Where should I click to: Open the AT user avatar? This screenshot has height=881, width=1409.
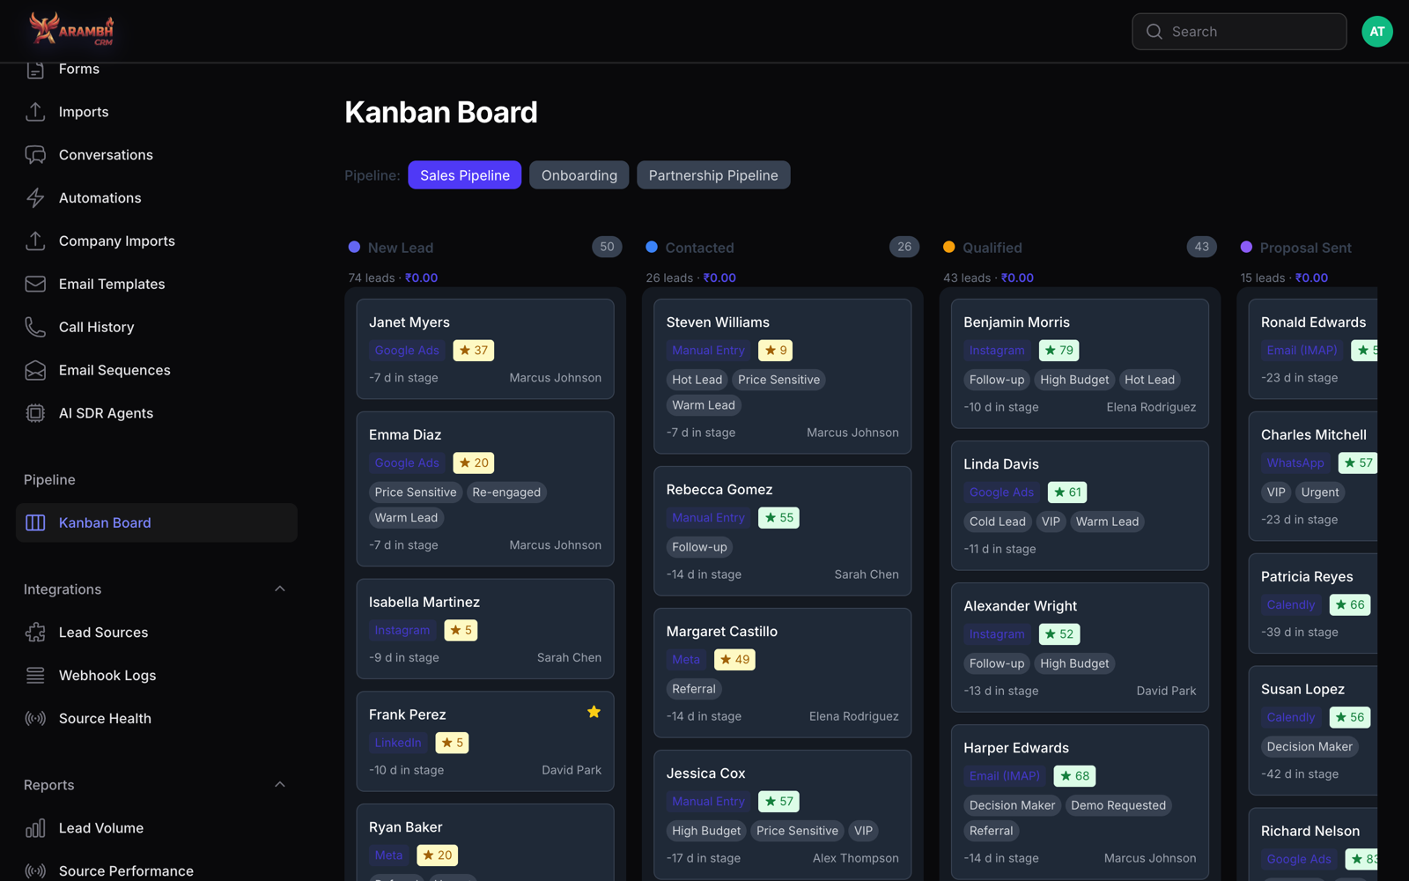click(1377, 32)
